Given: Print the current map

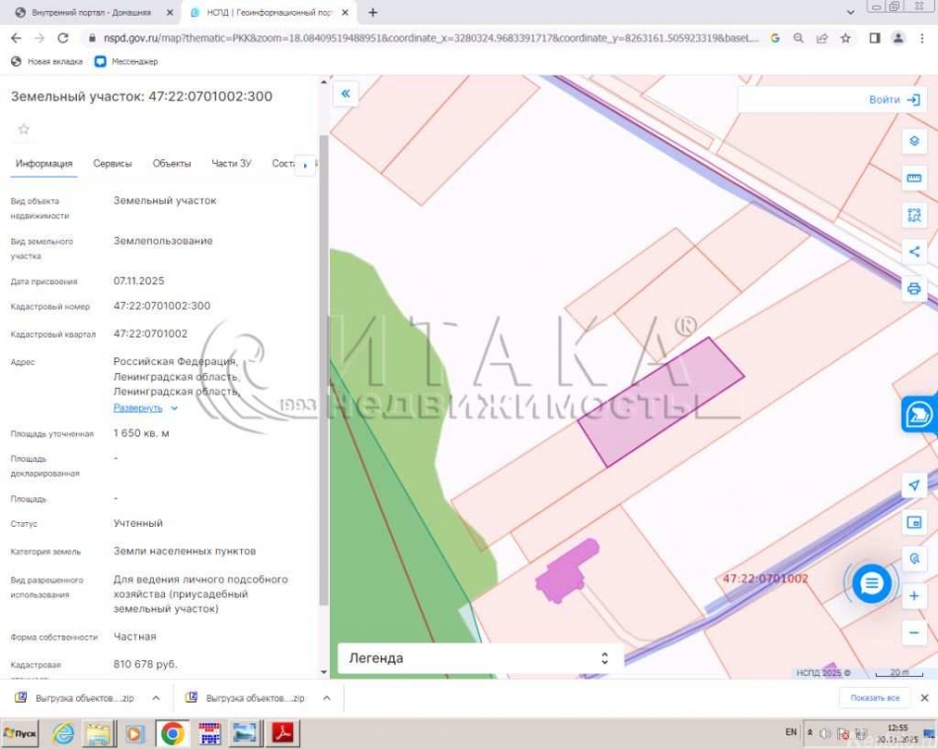Looking at the screenshot, I should click(913, 289).
